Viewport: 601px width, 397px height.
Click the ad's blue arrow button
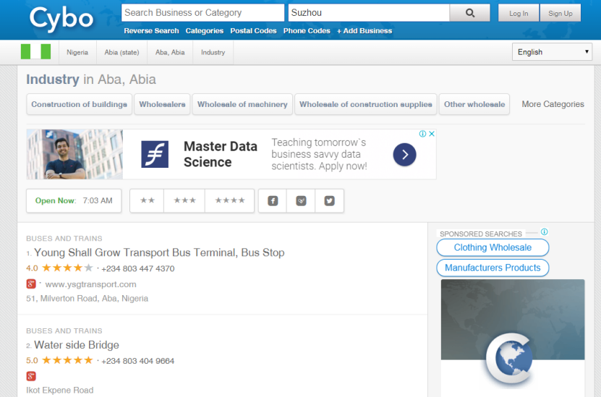(404, 154)
